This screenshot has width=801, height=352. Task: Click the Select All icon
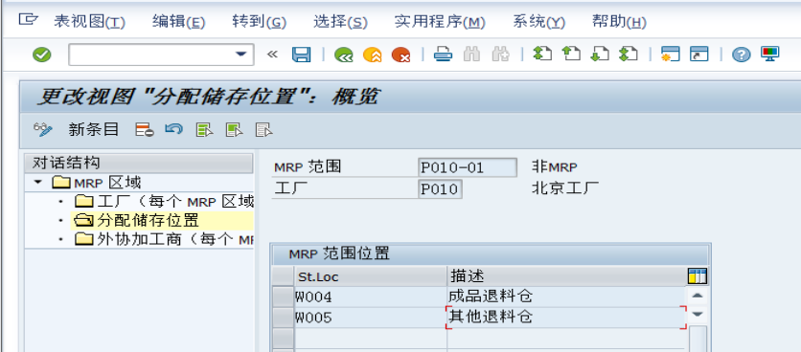pyautogui.click(x=204, y=130)
